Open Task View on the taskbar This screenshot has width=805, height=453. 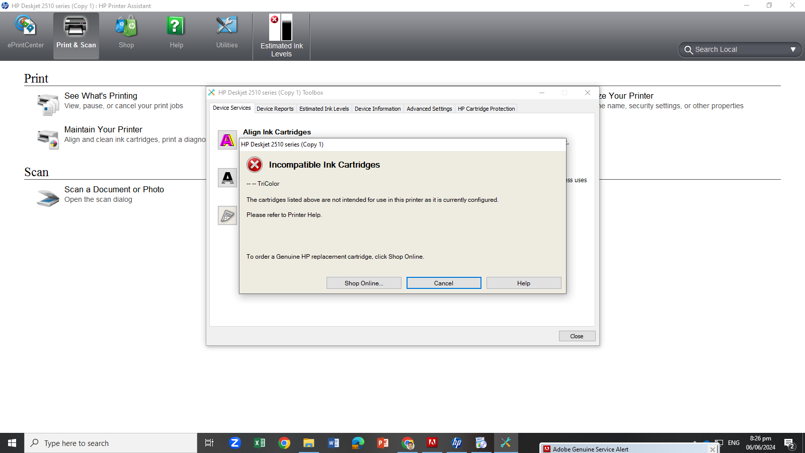[209, 443]
